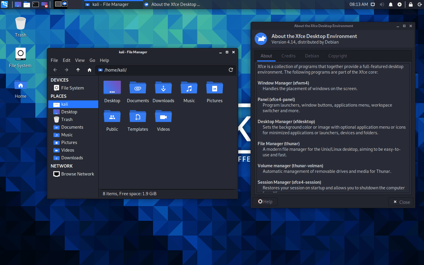Reload the current folder in file manager
Image resolution: width=424 pixels, height=265 pixels.
231,70
